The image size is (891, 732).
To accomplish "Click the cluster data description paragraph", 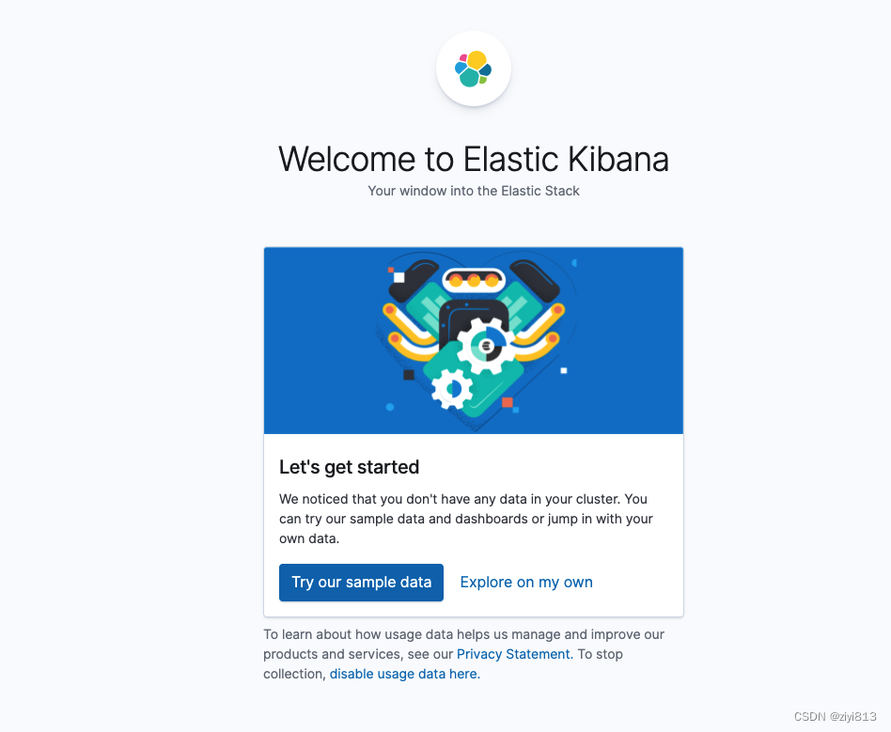I will point(465,518).
